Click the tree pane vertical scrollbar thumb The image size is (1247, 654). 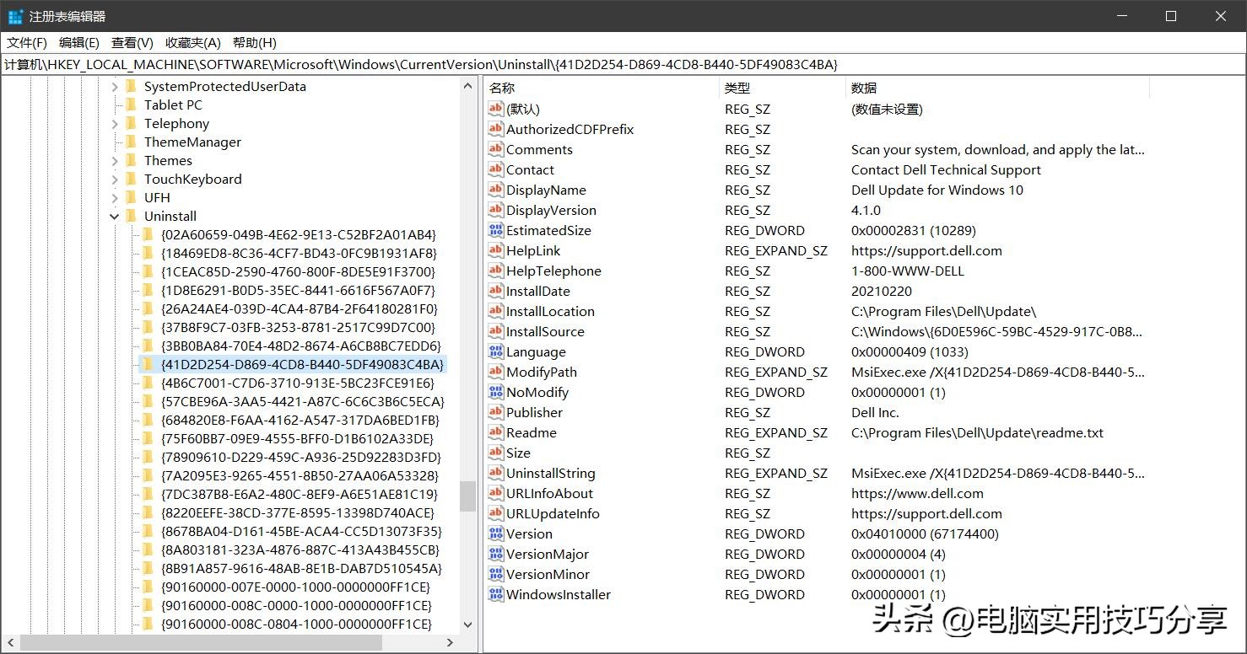[x=467, y=496]
